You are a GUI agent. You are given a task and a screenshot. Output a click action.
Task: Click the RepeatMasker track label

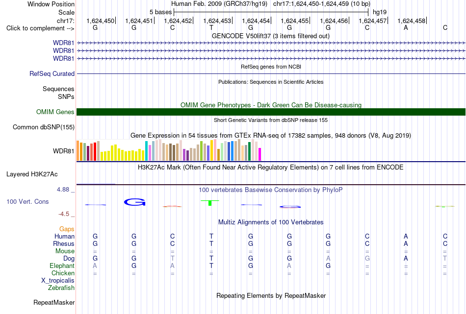tap(54, 302)
